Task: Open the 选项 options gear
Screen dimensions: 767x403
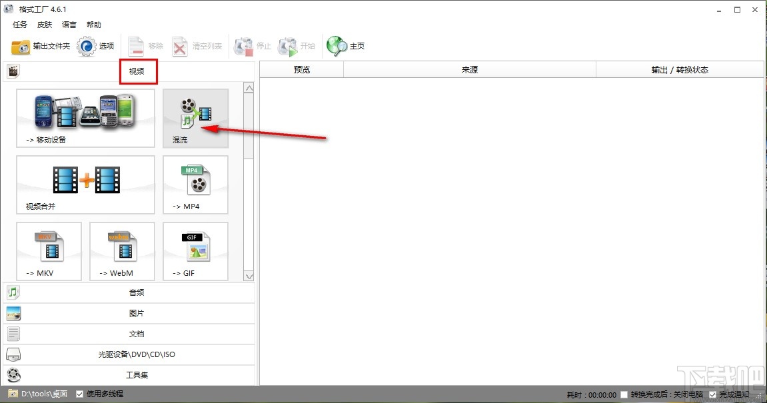Action: click(x=95, y=46)
